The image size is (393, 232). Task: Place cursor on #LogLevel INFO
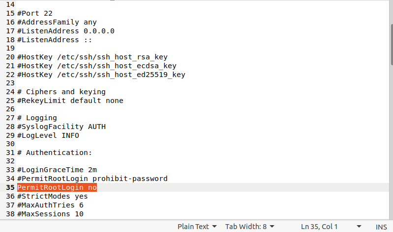point(48,135)
